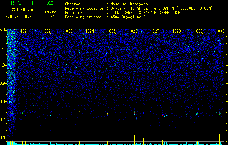Screen dimensions: 228x145
Task: Click the file name 0401251020.png
Action: [x=18, y=9]
